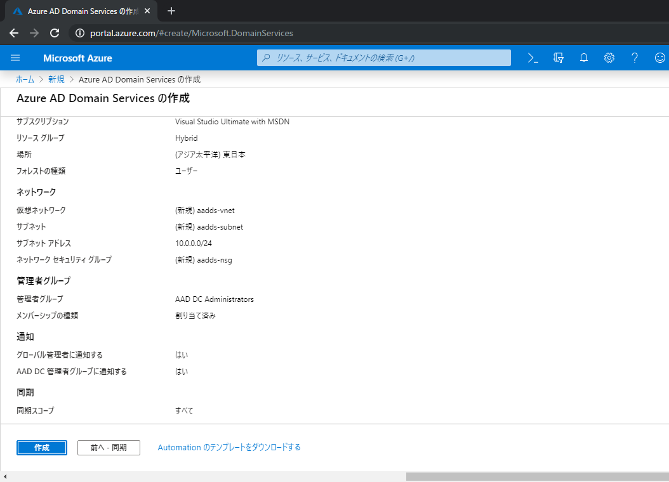Select the forest type value ユーザー
Viewport: 669px width, 482px height.
tap(187, 171)
